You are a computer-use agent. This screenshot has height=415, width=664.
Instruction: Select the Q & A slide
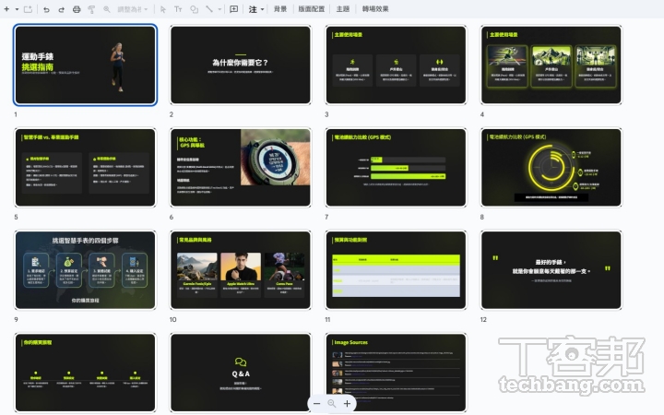click(x=241, y=373)
